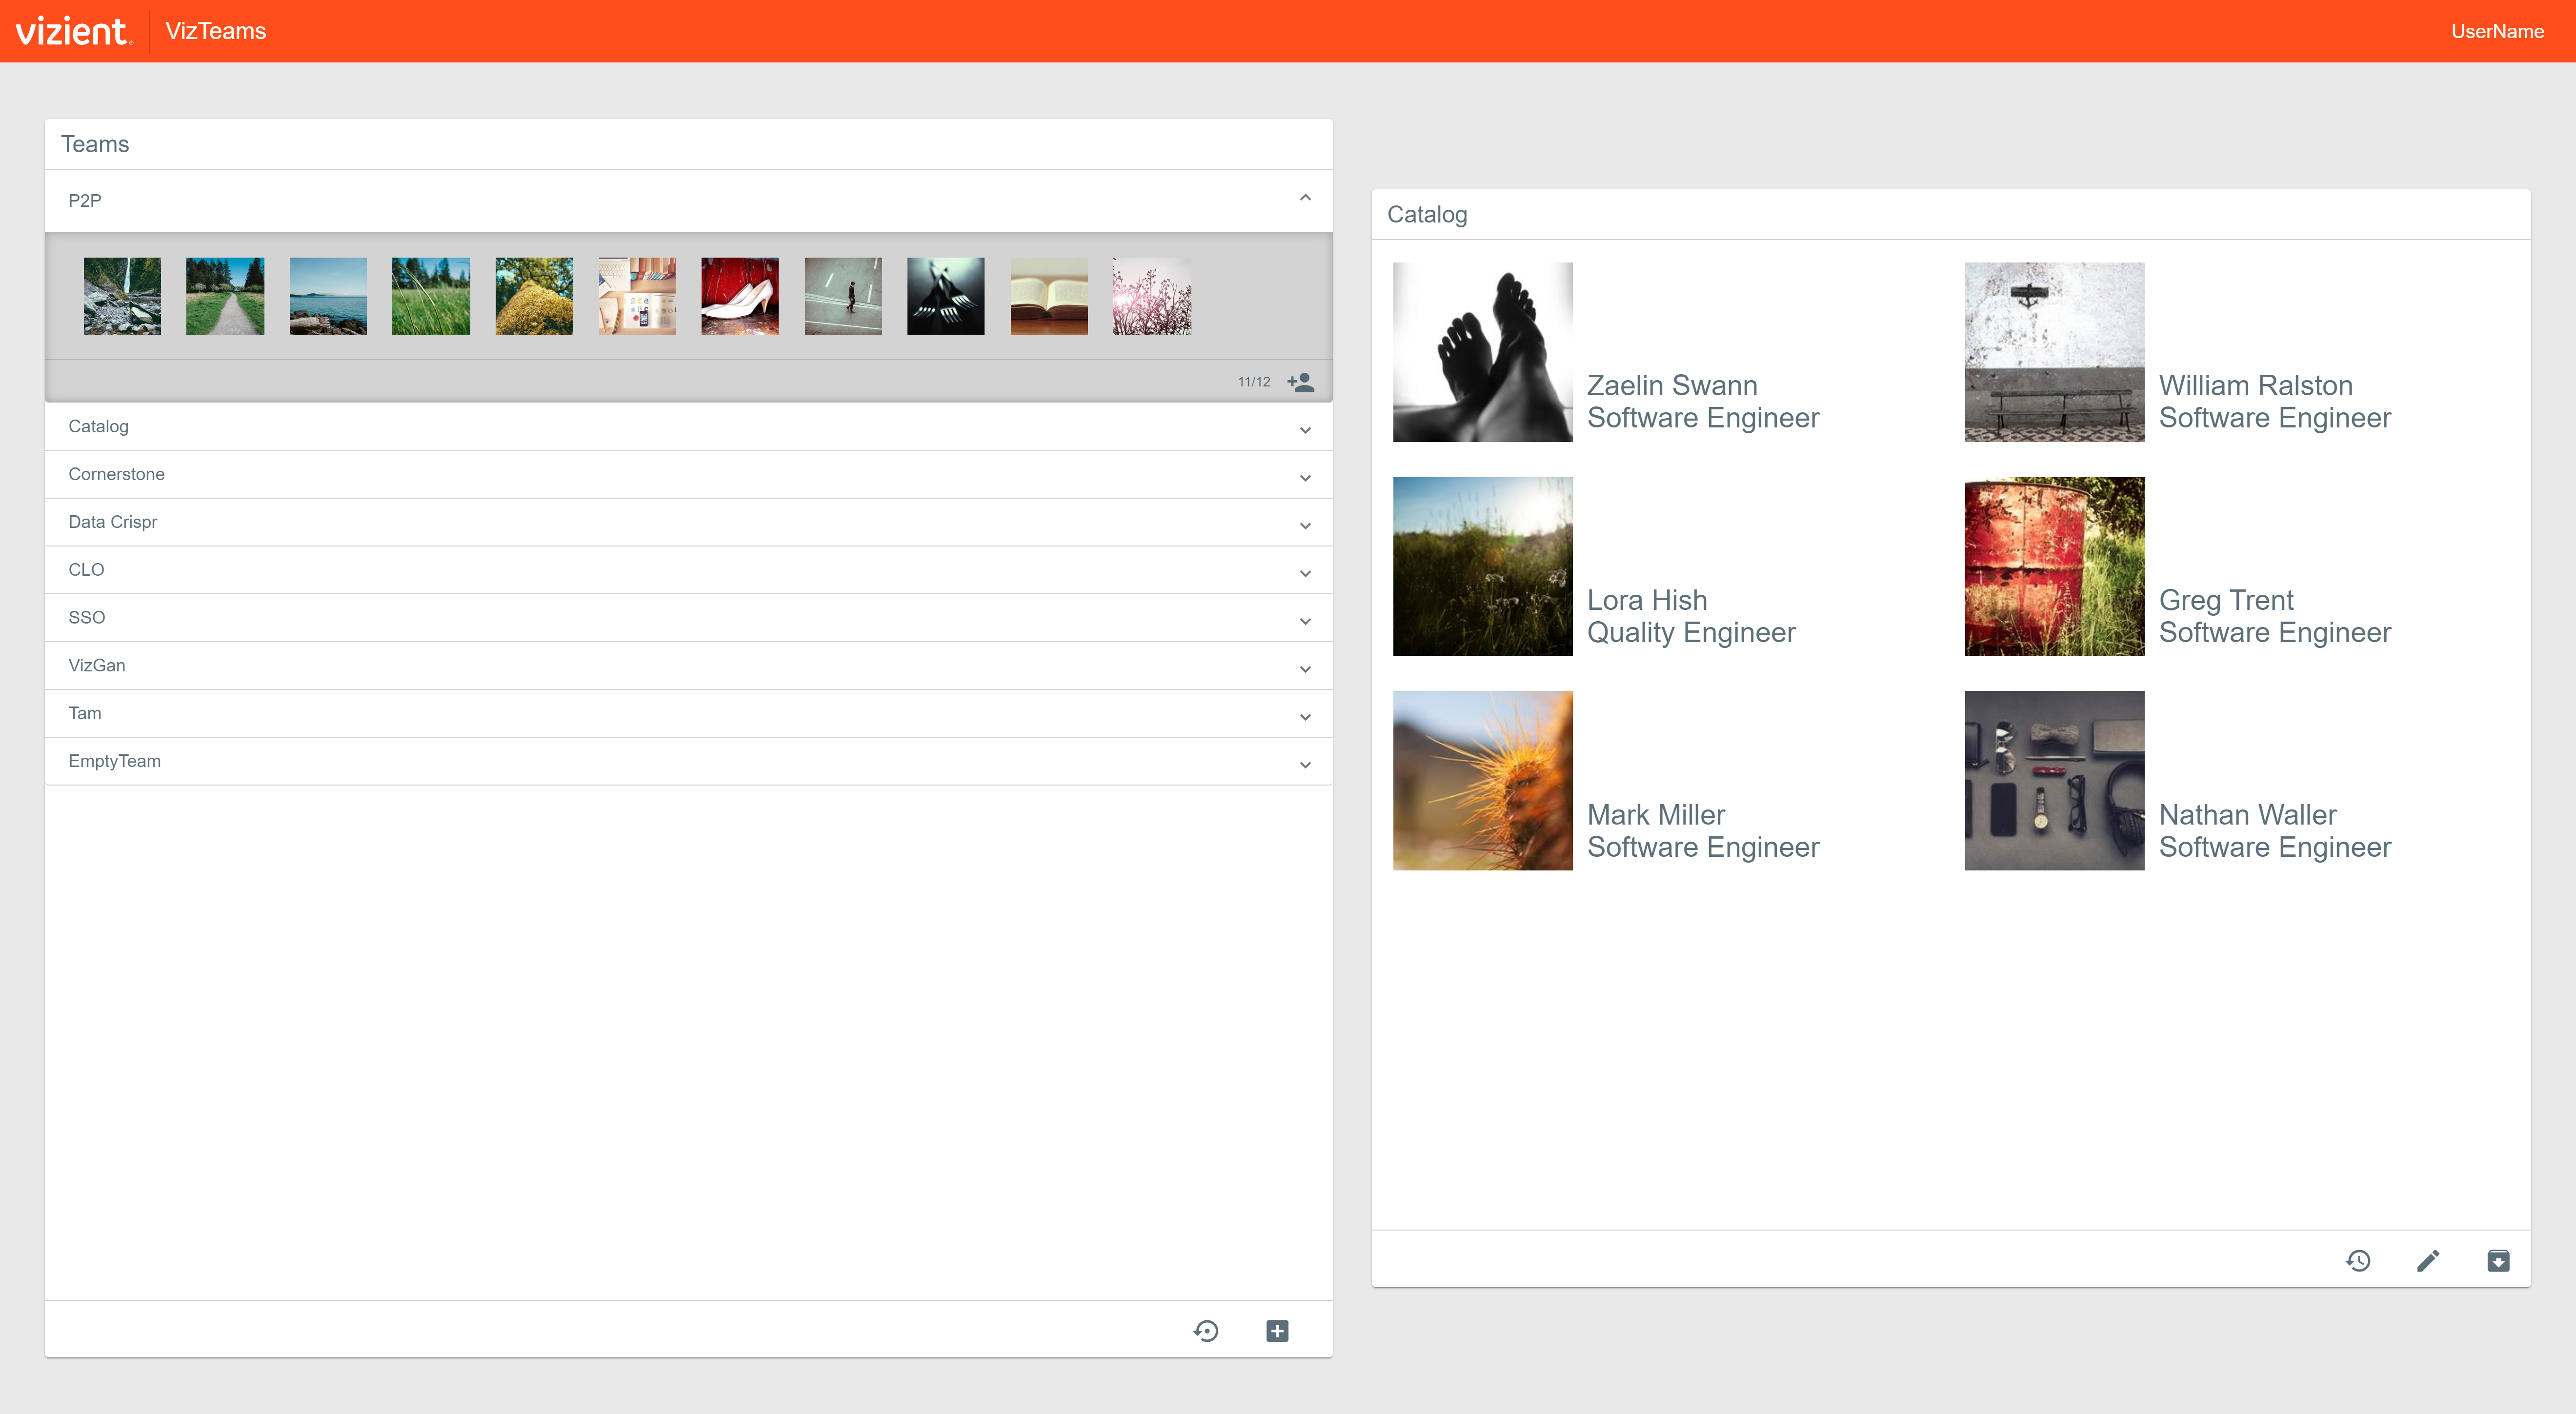Click Lora Hish's Quality Engineer title
Screen dimensions: 2576x1414
[x=1691, y=632]
